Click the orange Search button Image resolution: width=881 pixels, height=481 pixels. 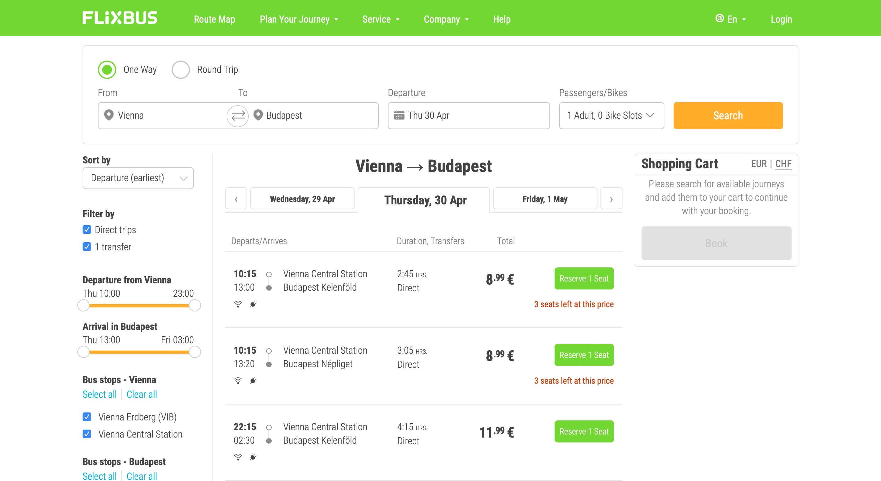(x=728, y=116)
